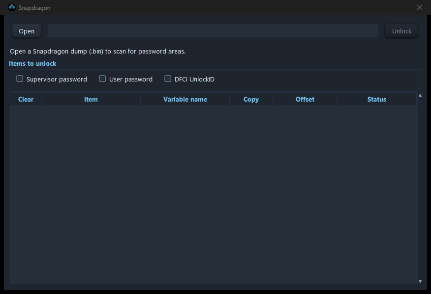This screenshot has height=294, width=431.
Task: Click the table scrollbar up arrow
Action: [x=420, y=95]
